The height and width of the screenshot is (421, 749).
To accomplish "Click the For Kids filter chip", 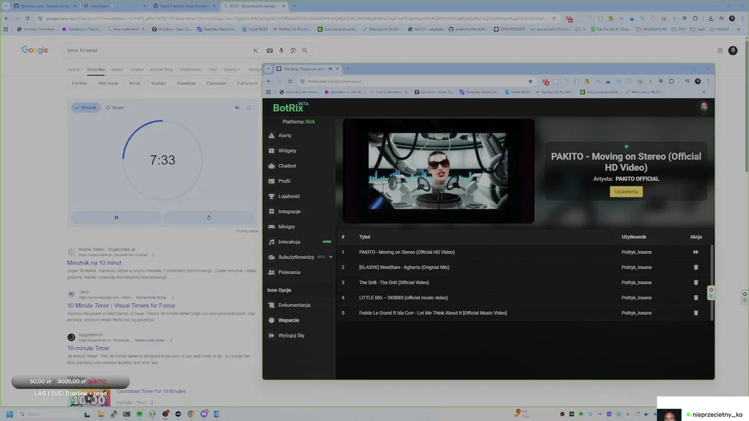I will tap(80, 83).
